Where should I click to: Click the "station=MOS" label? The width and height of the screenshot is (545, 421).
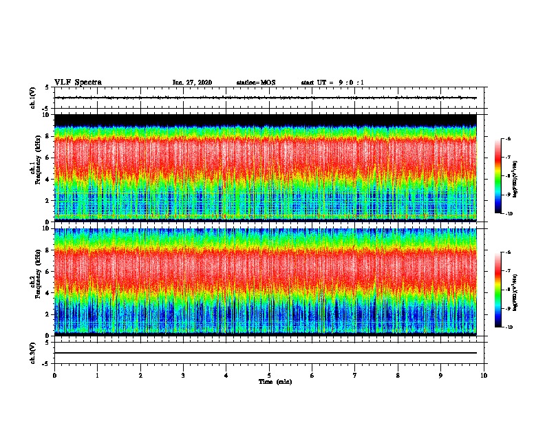(x=256, y=83)
